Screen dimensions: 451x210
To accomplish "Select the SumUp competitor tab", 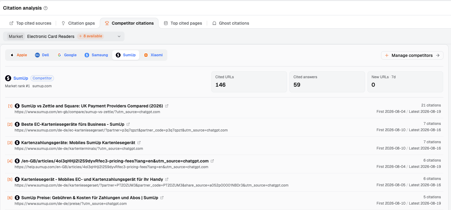I will pos(126,55).
